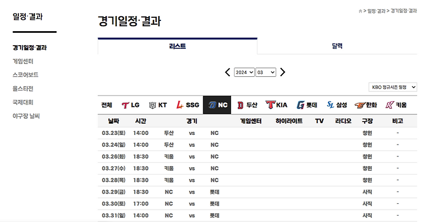The height and width of the screenshot is (222, 431).
Task: Click 창원 stadium in 03.24 row
Action: [367, 145]
